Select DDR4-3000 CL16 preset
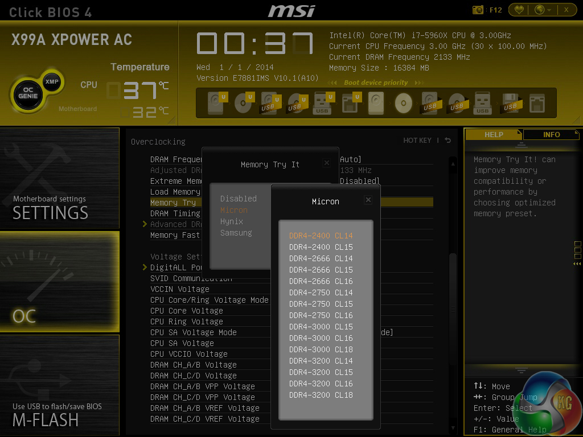This screenshot has height=437, width=583. click(x=321, y=338)
